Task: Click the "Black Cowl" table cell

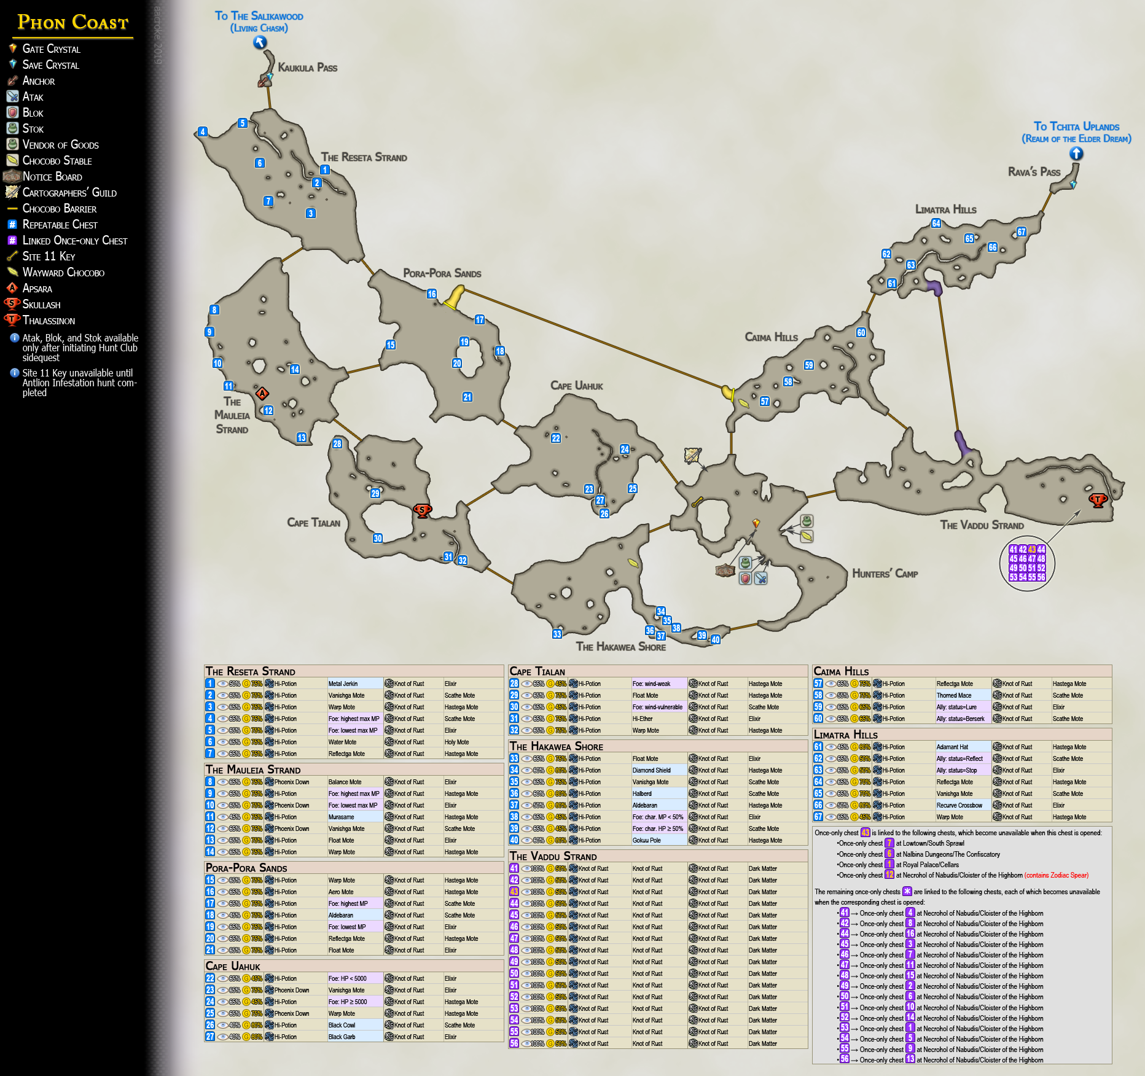Action: click(x=355, y=1025)
